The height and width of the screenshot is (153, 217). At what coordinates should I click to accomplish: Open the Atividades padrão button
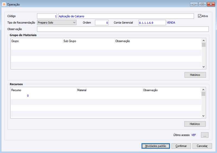[x=156, y=146]
